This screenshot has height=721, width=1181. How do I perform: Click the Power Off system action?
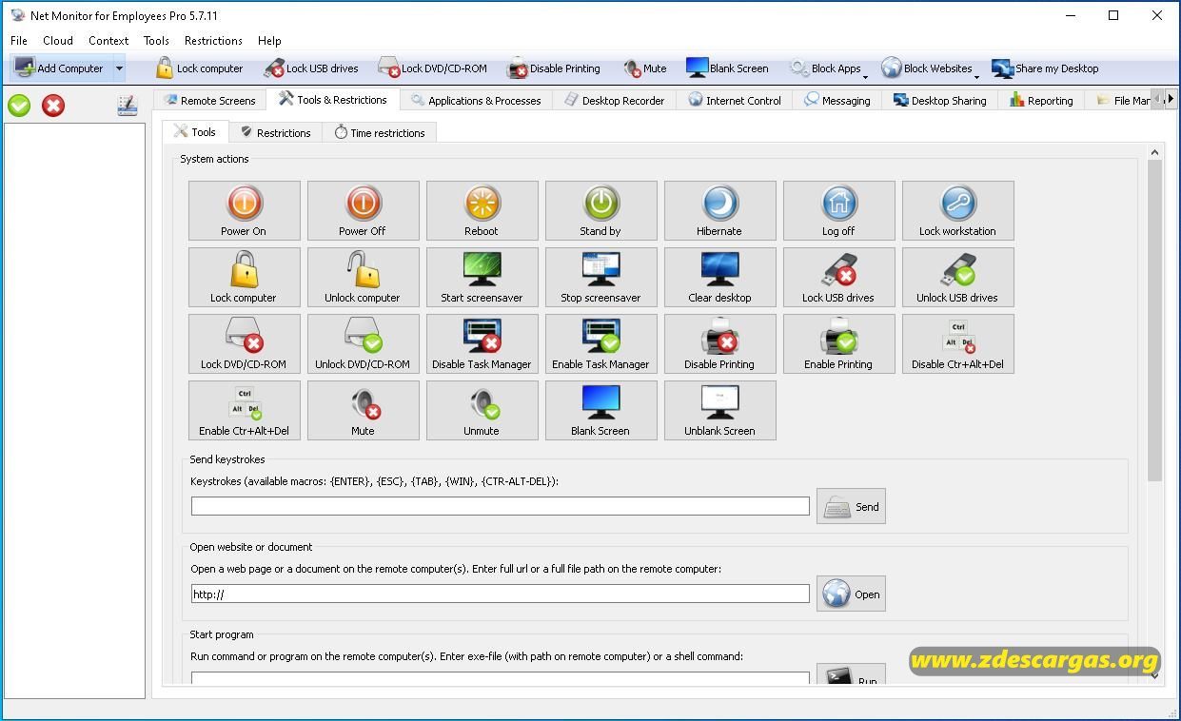click(363, 210)
